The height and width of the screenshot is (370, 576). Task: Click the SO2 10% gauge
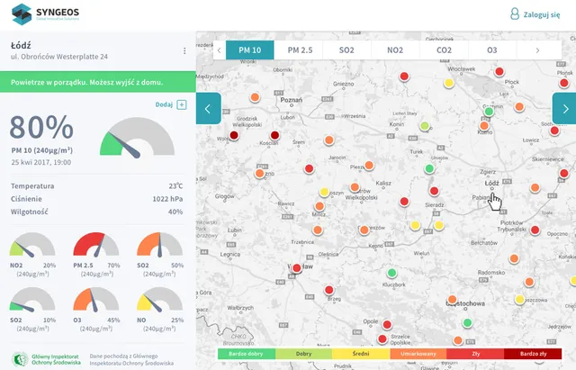click(x=32, y=299)
